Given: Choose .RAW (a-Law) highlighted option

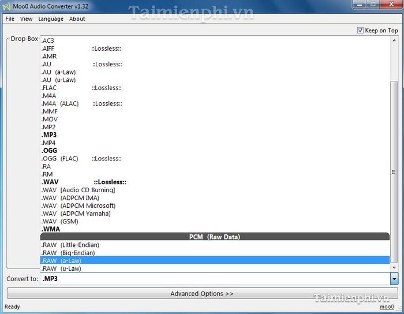Looking at the screenshot, I should [x=61, y=260].
